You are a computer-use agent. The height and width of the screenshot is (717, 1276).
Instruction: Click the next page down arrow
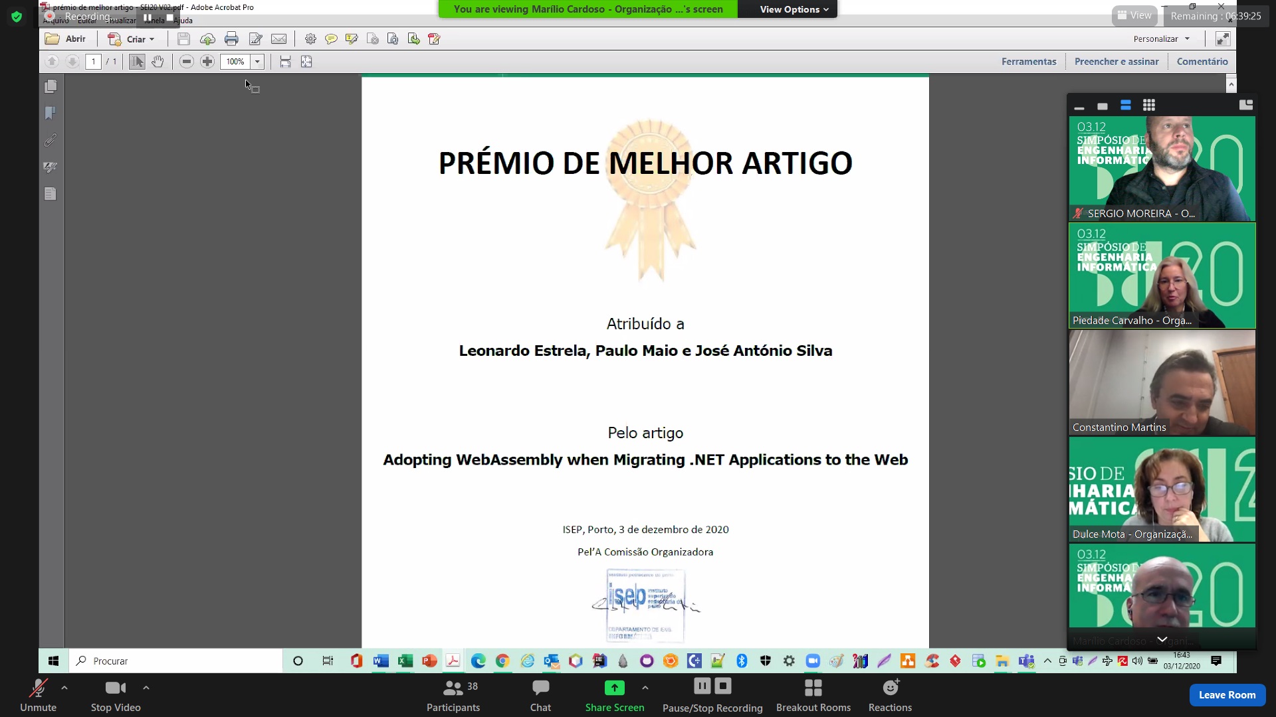[x=72, y=62]
